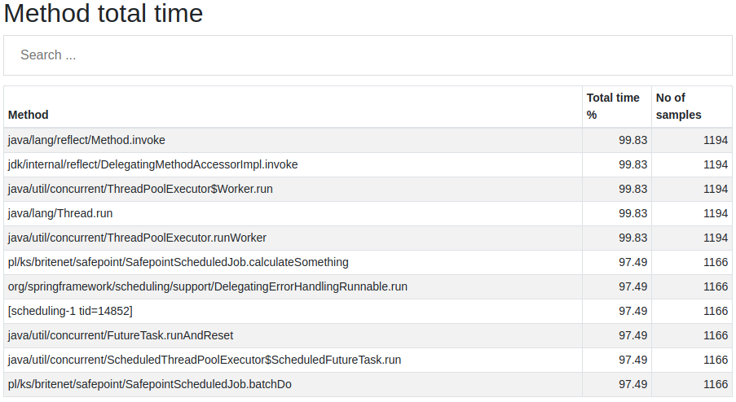Select the [scheduling-1 tid=14852] row
736x402 pixels.
coord(368,311)
